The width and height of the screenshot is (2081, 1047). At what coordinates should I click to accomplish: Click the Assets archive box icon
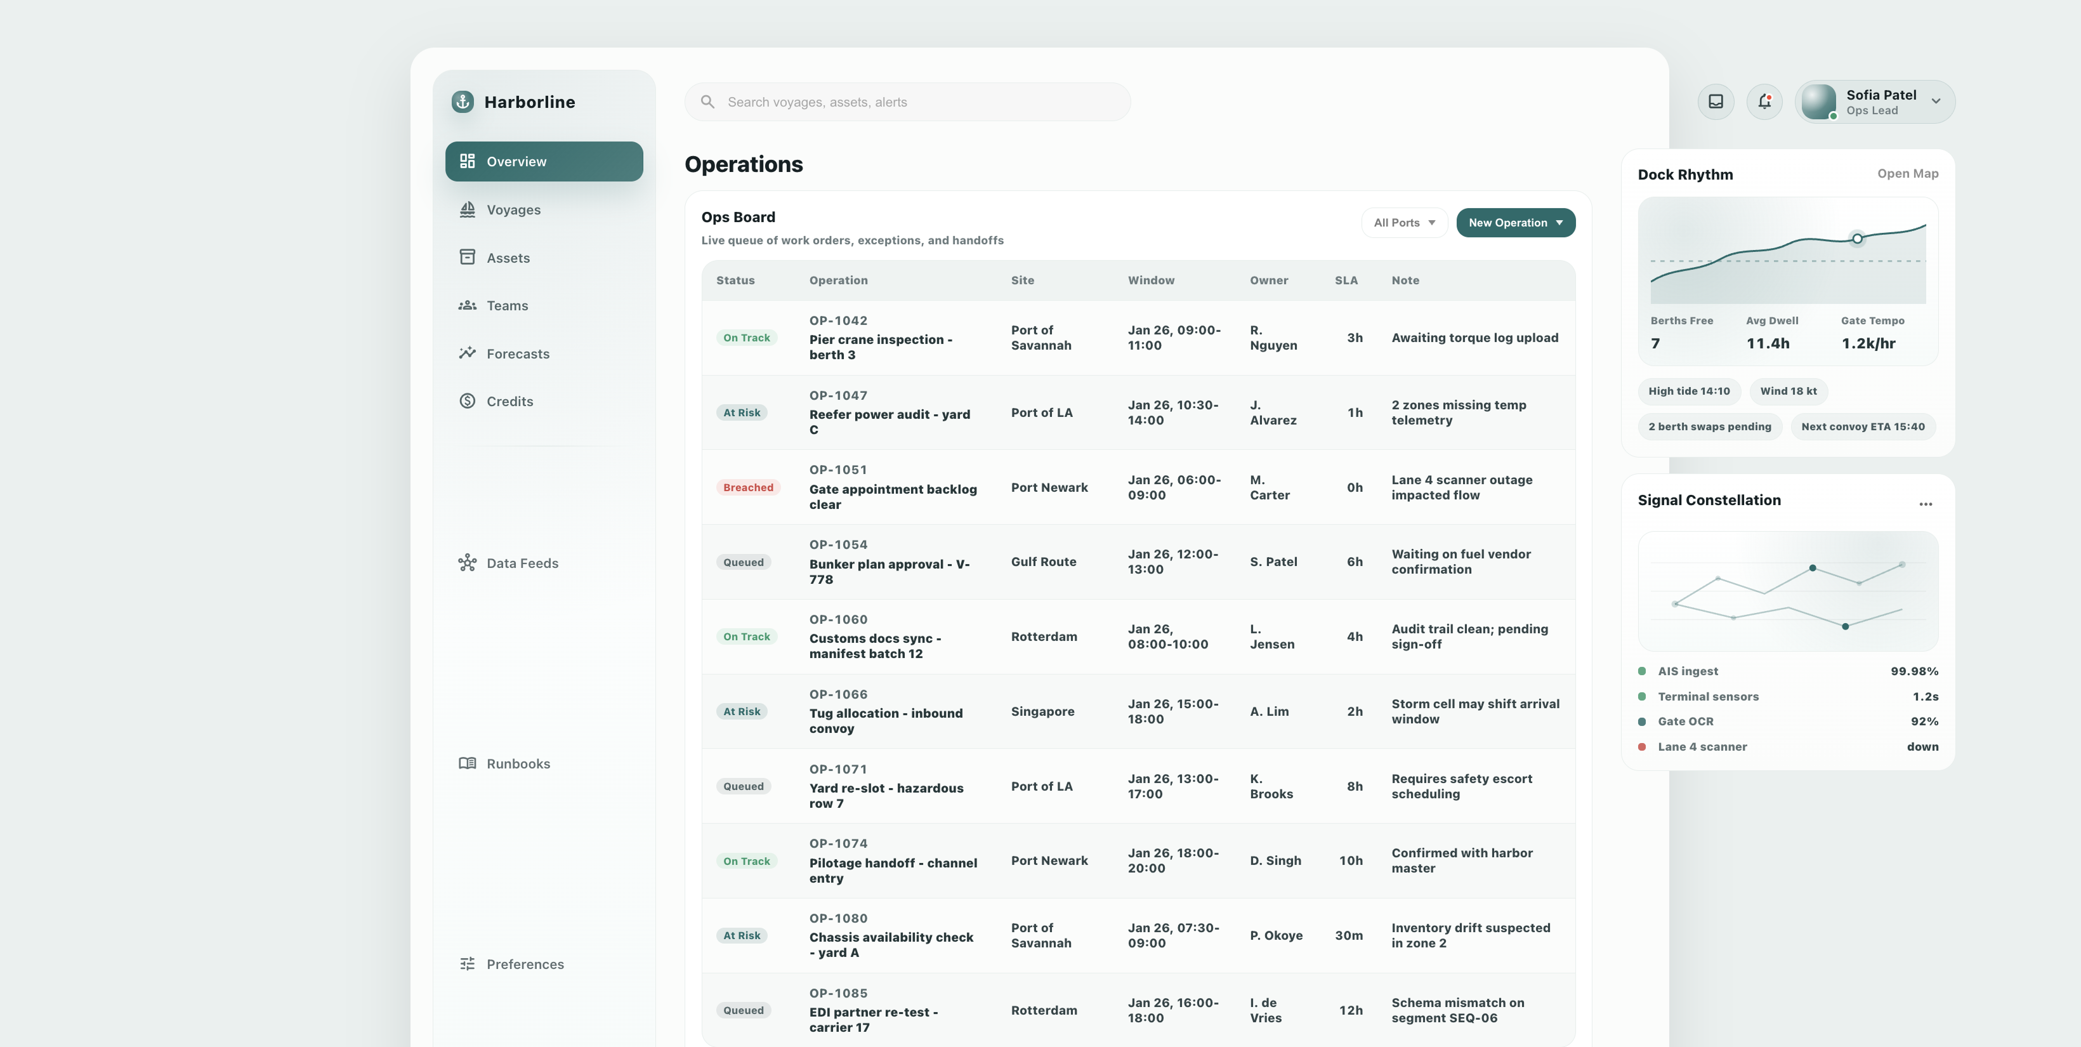[467, 258]
